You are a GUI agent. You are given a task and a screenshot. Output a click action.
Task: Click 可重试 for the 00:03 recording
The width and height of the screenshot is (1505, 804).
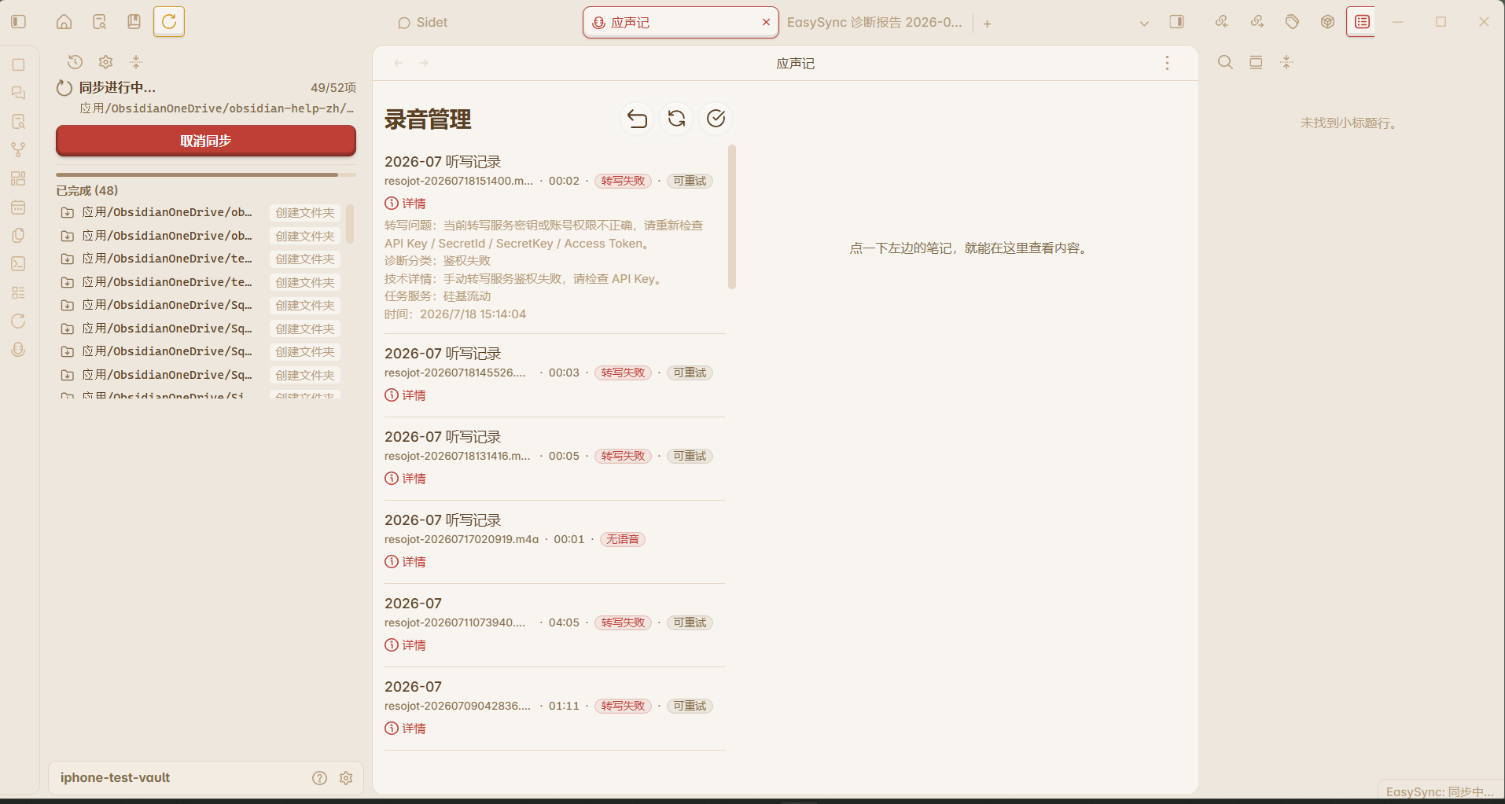click(690, 373)
